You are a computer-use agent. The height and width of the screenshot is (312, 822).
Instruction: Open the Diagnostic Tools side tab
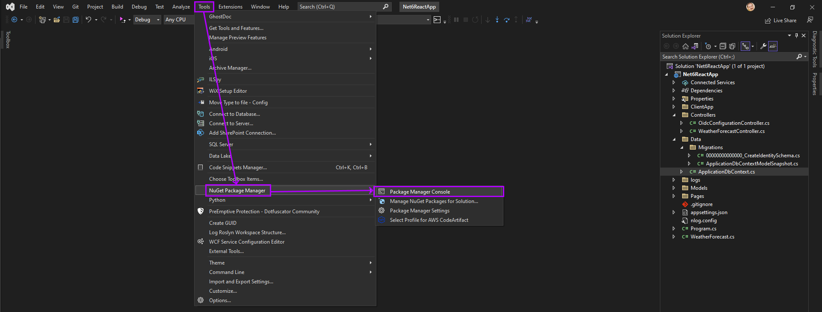point(815,49)
